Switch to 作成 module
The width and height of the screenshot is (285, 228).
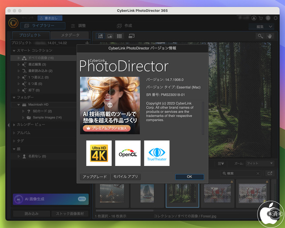125,26
